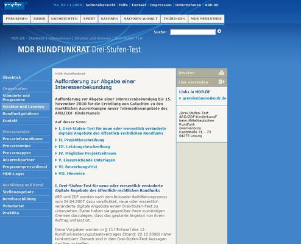This screenshot has width=301, height=244.
Task: Jump to II. Projektbeschreibung section
Action: point(82,140)
